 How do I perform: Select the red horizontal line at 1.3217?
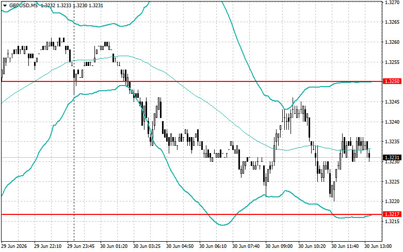192,214
